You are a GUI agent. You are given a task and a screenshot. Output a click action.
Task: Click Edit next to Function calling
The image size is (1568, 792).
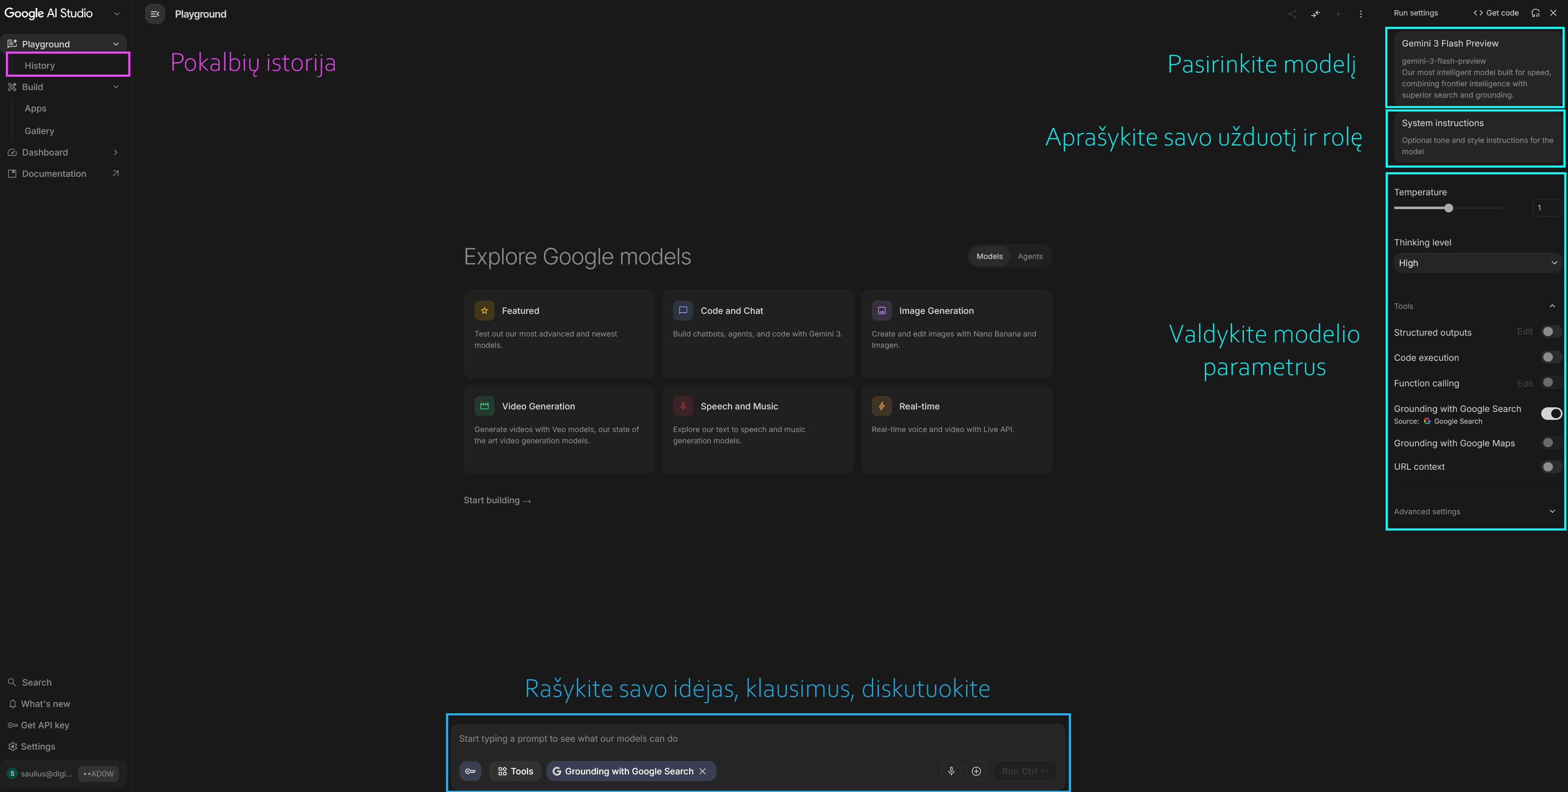pos(1525,383)
